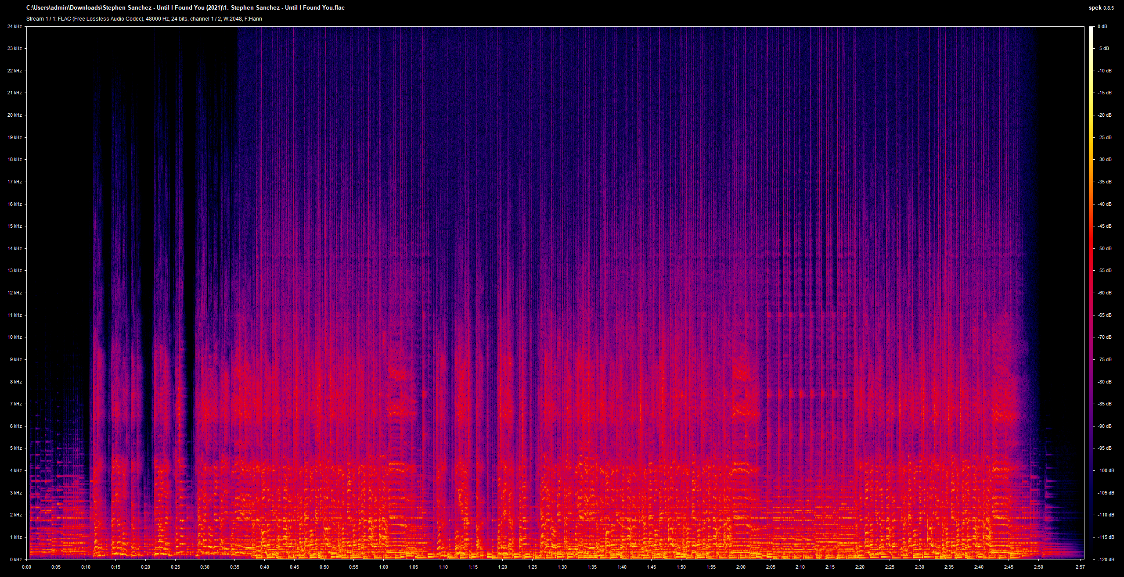Click the -100 dB scale label
The image size is (1124, 577).
1106,470
